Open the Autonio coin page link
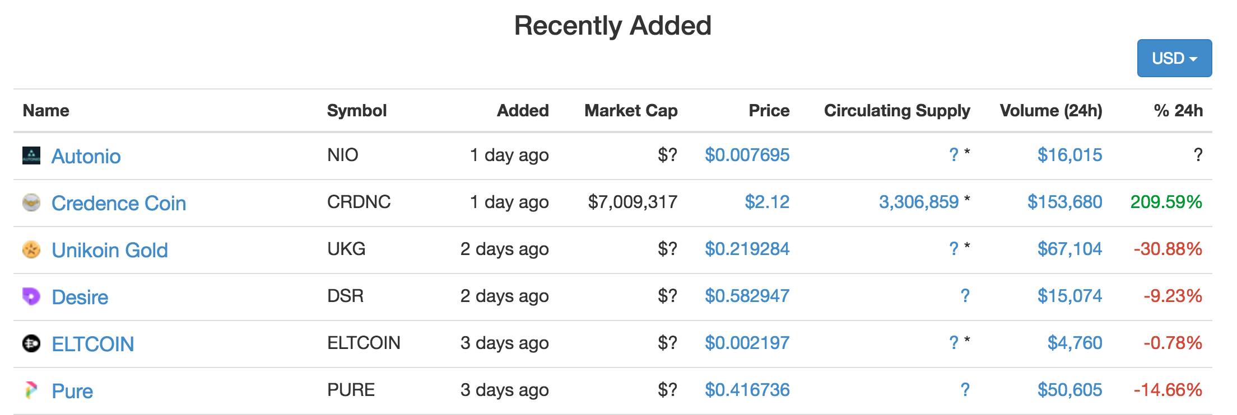Image resolution: width=1237 pixels, height=415 pixels. tap(86, 156)
